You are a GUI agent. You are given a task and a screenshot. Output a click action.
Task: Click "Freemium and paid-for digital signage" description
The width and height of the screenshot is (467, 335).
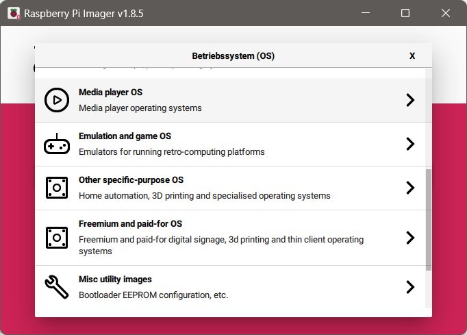[221, 245]
